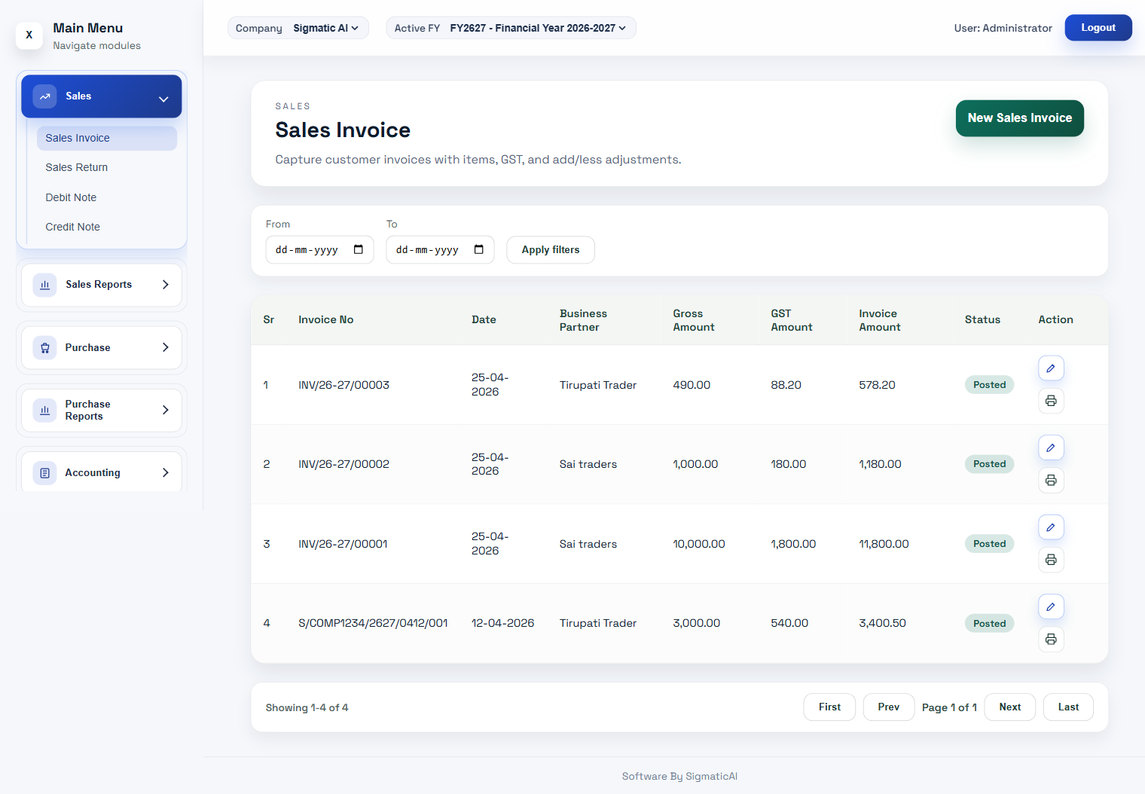Log out of the application
The width and height of the screenshot is (1145, 794).
[x=1098, y=28]
